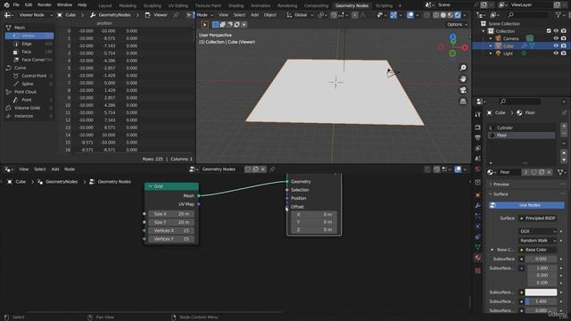Open the World properties red globe tab

[478, 169]
